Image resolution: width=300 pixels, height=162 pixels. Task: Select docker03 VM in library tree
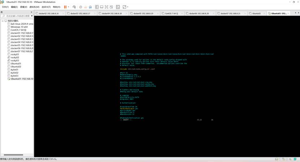(22, 39)
